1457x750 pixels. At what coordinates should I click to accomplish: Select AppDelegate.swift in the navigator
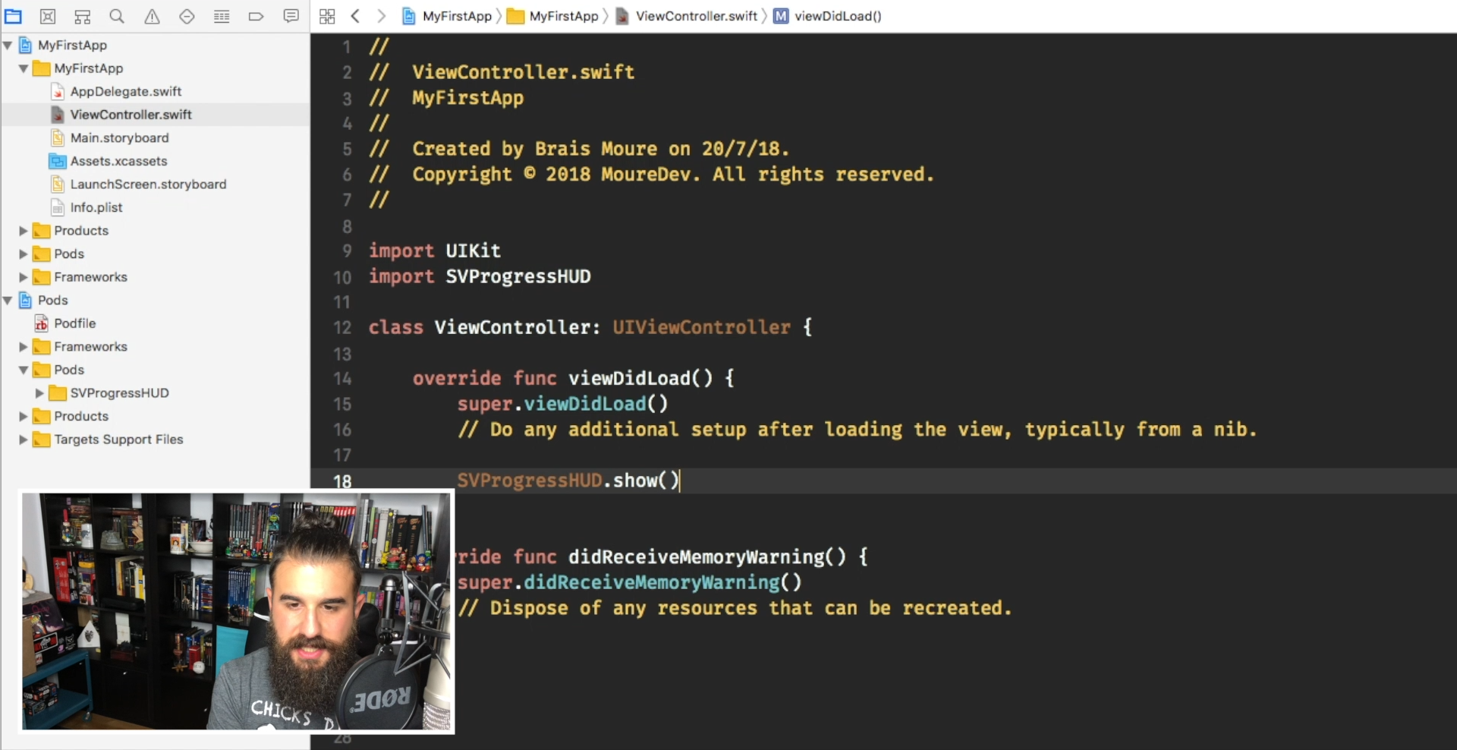coord(125,92)
